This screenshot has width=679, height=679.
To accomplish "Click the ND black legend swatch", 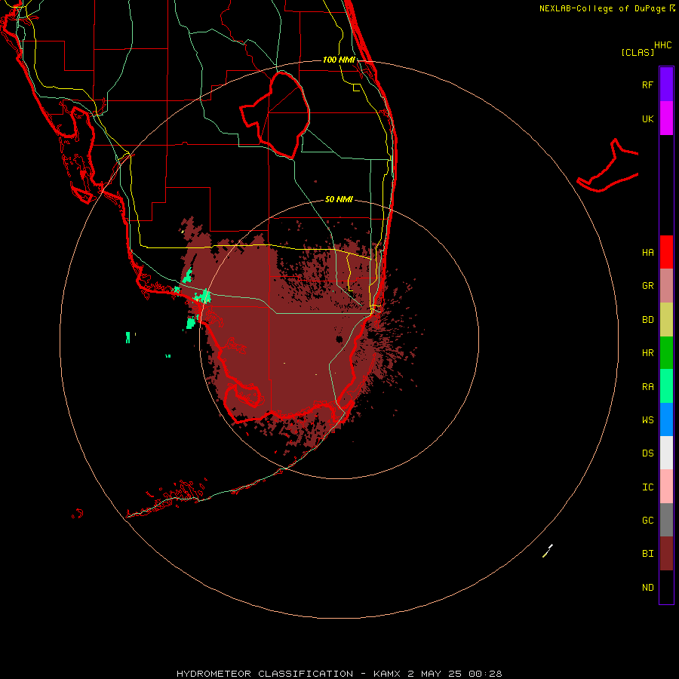I will pyautogui.click(x=666, y=587).
